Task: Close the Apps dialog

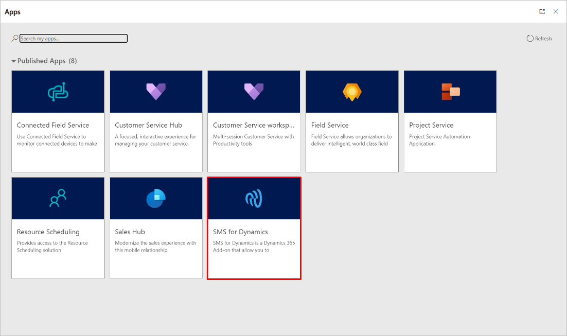Action: [556, 11]
